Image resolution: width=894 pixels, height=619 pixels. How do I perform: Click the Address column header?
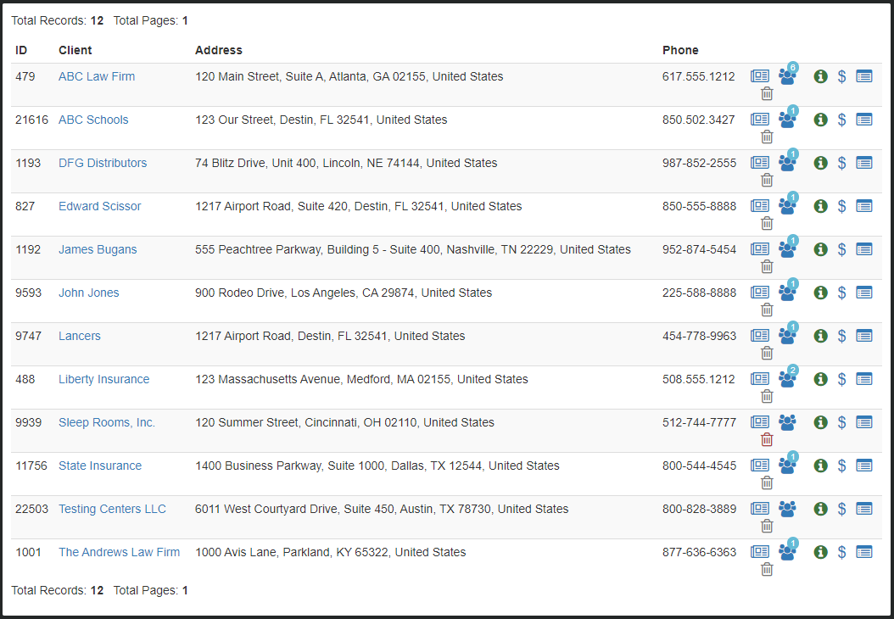[218, 50]
